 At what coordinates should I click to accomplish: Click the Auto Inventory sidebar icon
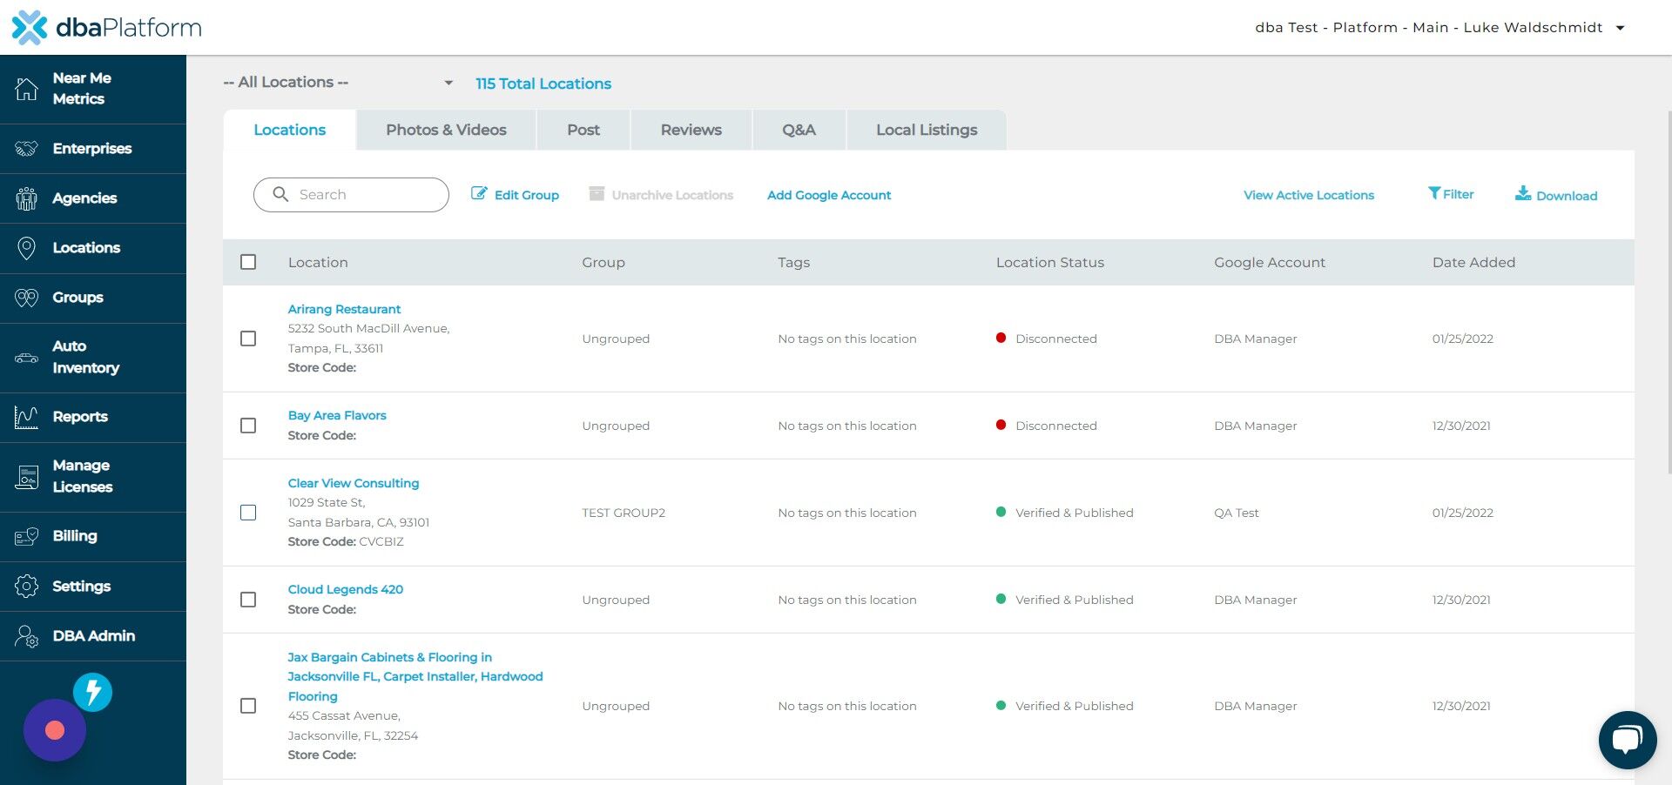click(26, 358)
